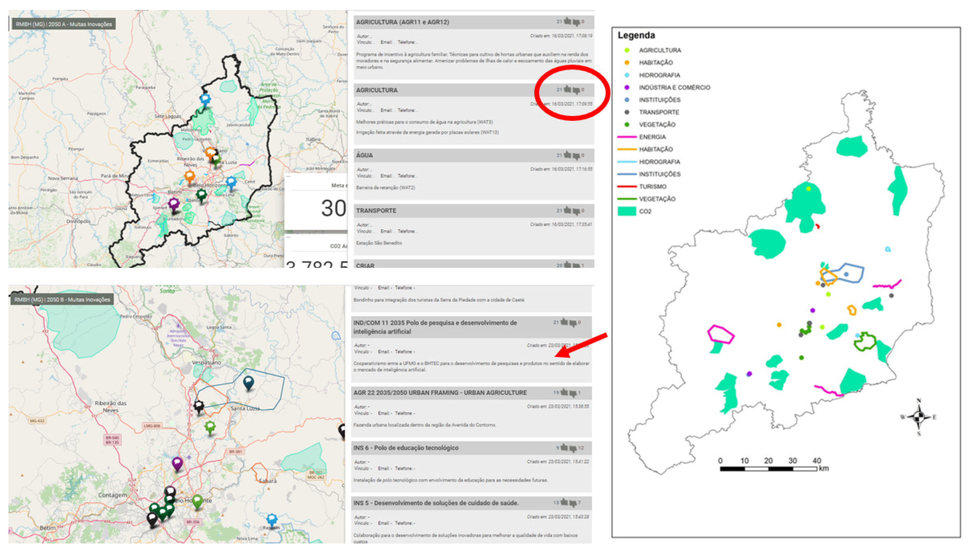Thumbs-down the ÁGUA proposal

tap(576, 155)
